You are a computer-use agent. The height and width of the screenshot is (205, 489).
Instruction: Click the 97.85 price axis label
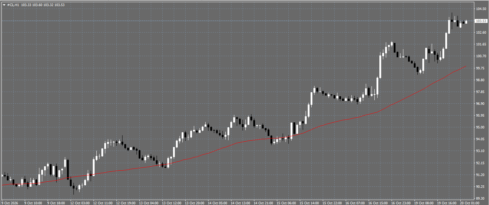(x=481, y=92)
